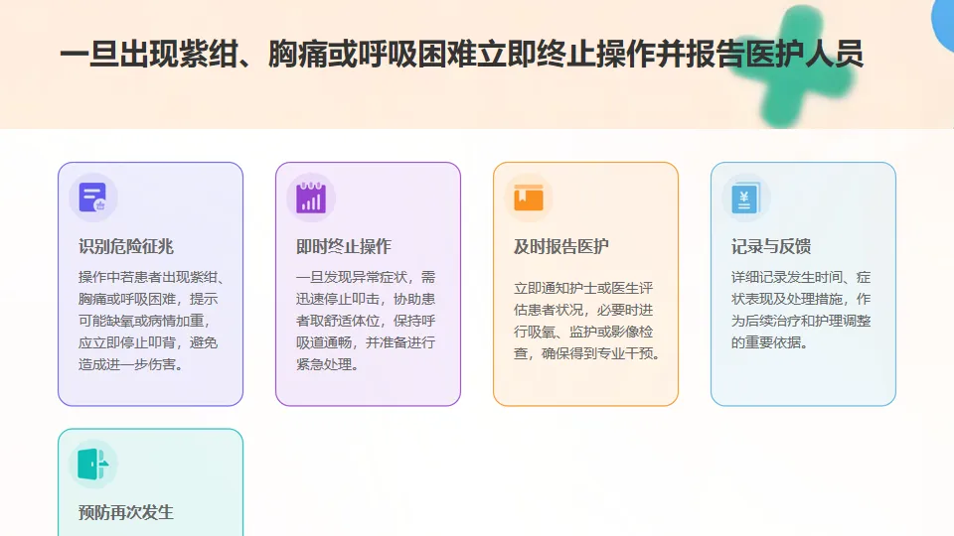Select the slide title 一旦出现紫绀、胸痛或呼吸困难立即终止操作并报告医护人员
Image resolution: width=954 pixels, height=536 pixels.
click(x=461, y=54)
